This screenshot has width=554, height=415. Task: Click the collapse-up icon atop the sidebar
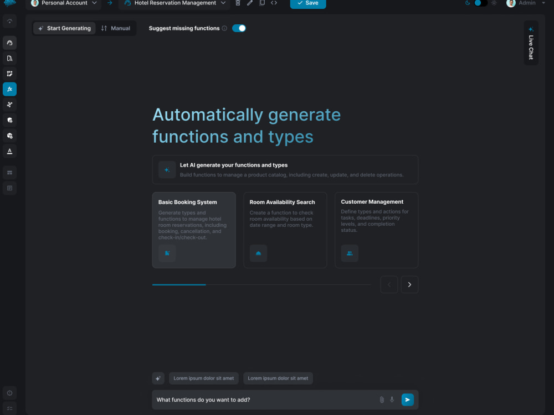[x=9, y=21]
